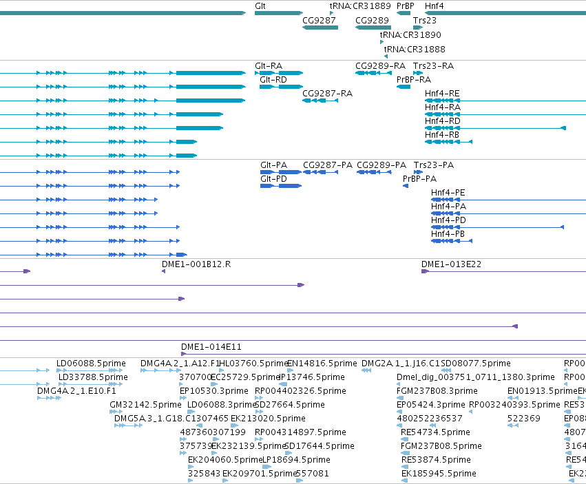586x484 pixels.
Task: Click the LD06088.5prime EST label
Action: (x=91, y=364)
